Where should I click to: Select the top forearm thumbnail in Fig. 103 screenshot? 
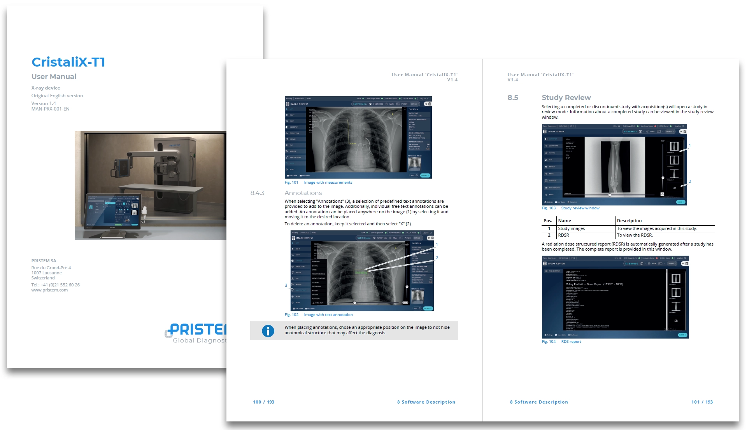click(x=674, y=146)
